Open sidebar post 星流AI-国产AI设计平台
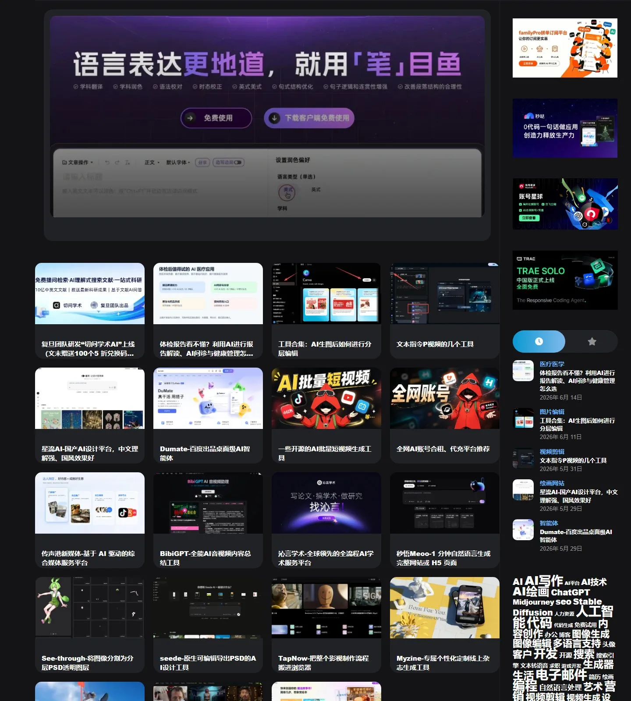This screenshot has height=701, width=631. click(579, 496)
